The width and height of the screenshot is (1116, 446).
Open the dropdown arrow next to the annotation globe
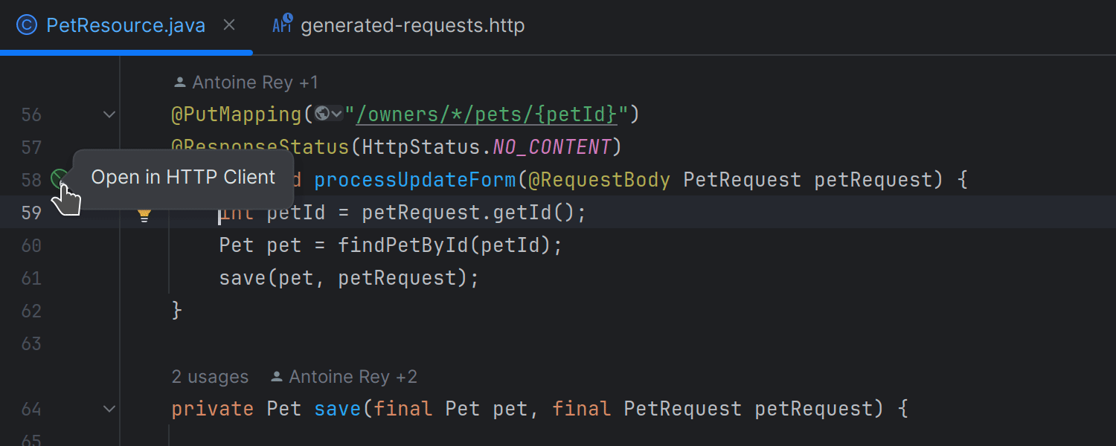tap(335, 113)
